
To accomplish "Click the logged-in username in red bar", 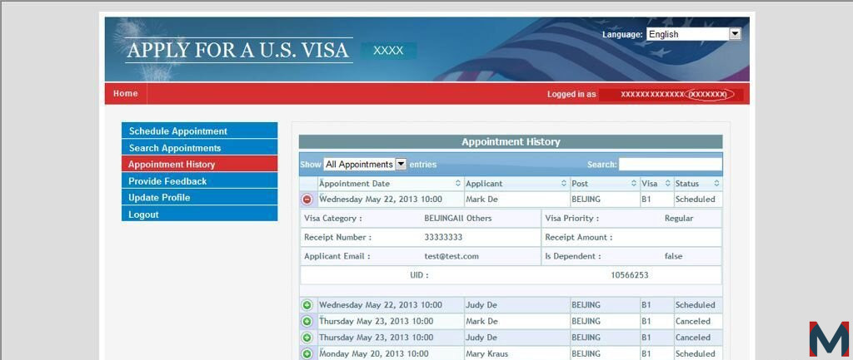I will [673, 95].
